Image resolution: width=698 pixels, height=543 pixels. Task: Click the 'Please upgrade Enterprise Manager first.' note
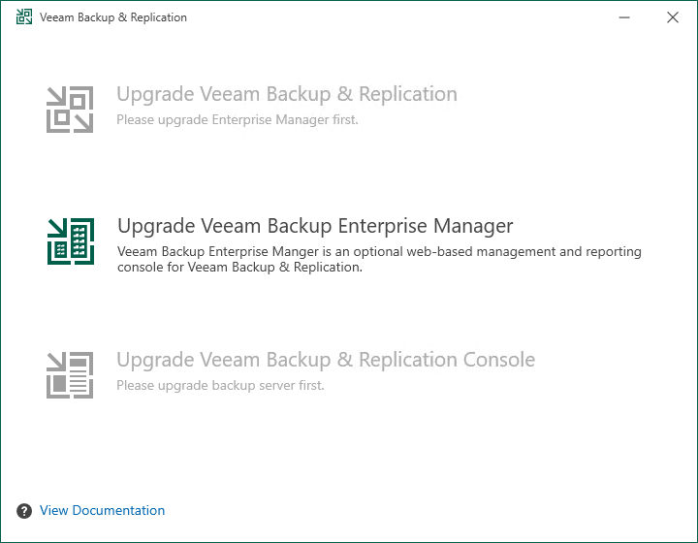click(238, 120)
